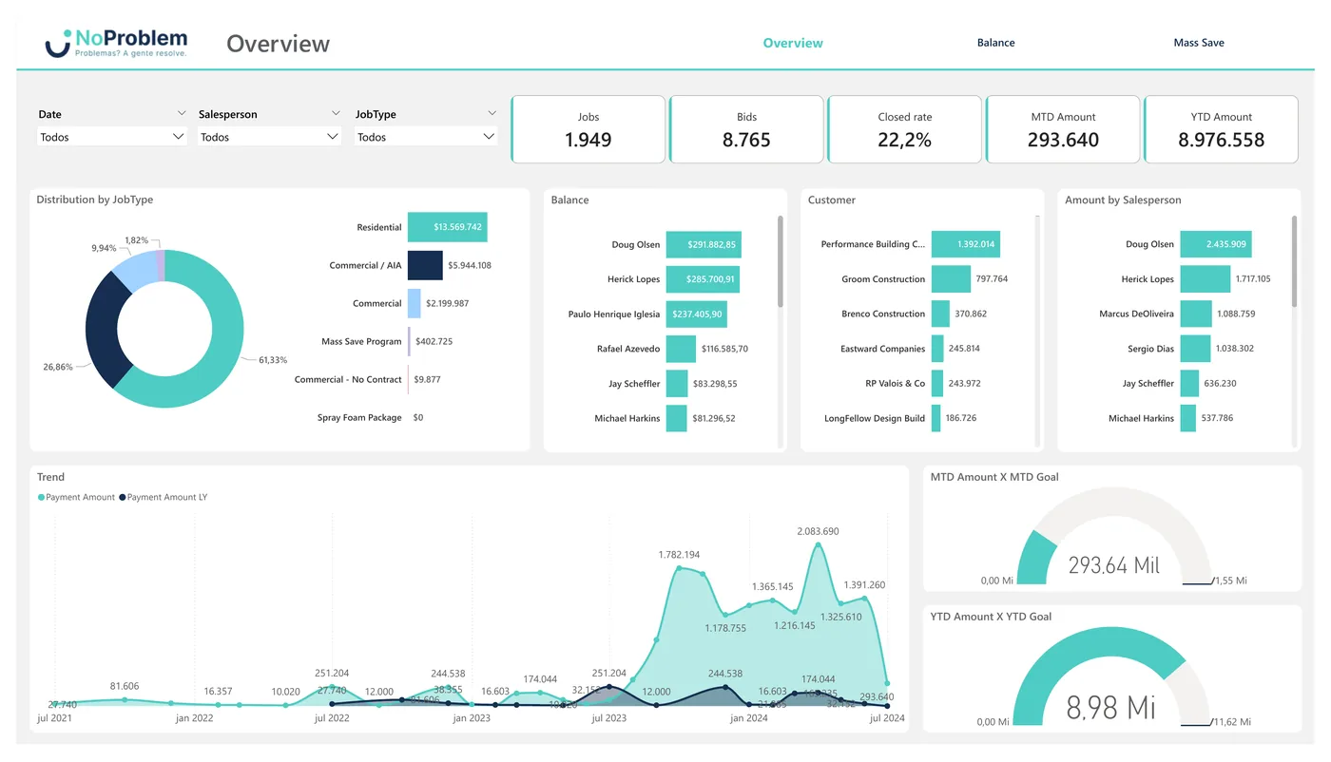Open the Balance tab
1331x762 pixels.
[995, 43]
